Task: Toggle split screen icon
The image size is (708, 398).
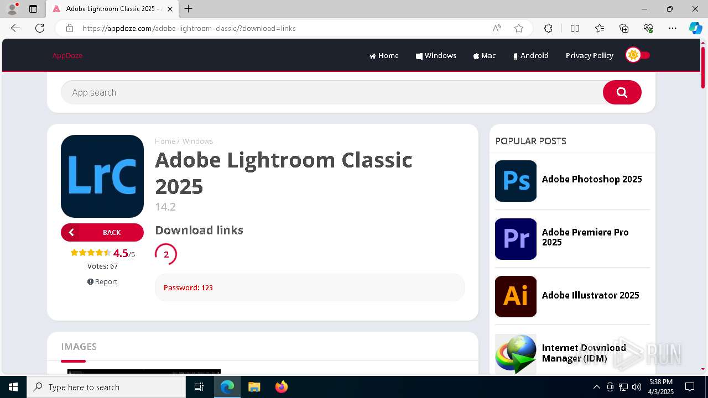Action: pyautogui.click(x=575, y=28)
